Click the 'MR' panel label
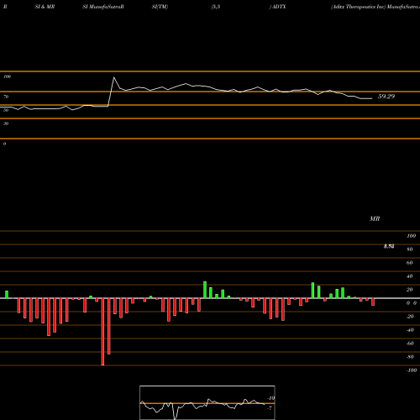Screen dimensions: 420x420 click(x=375, y=218)
